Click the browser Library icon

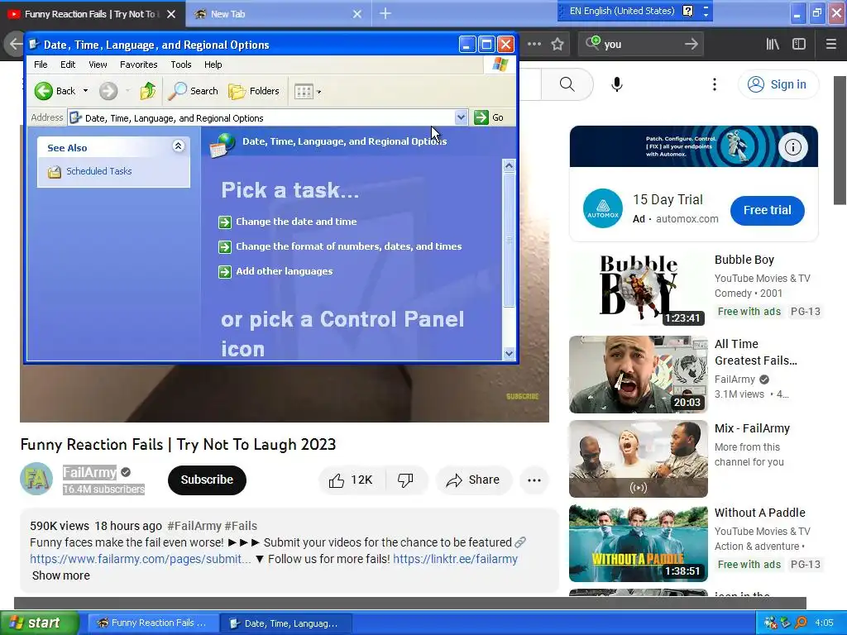click(773, 45)
